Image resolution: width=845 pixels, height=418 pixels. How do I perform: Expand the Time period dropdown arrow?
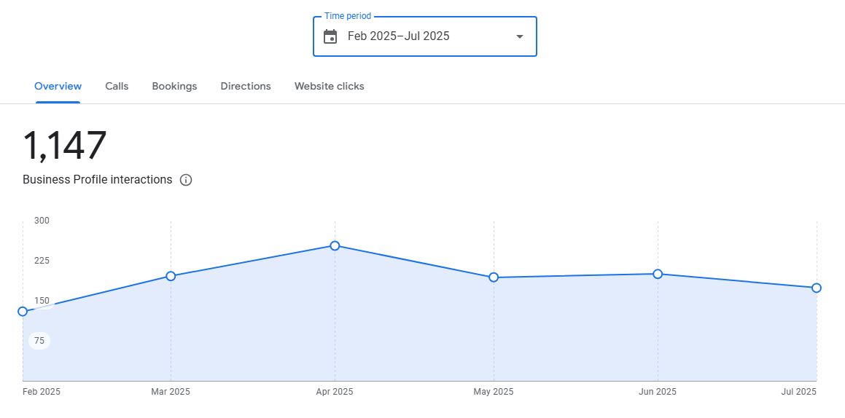tap(519, 36)
